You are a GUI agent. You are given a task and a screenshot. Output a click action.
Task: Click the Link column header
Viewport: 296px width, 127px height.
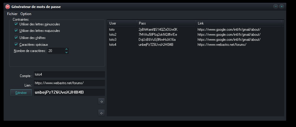click(x=239, y=23)
